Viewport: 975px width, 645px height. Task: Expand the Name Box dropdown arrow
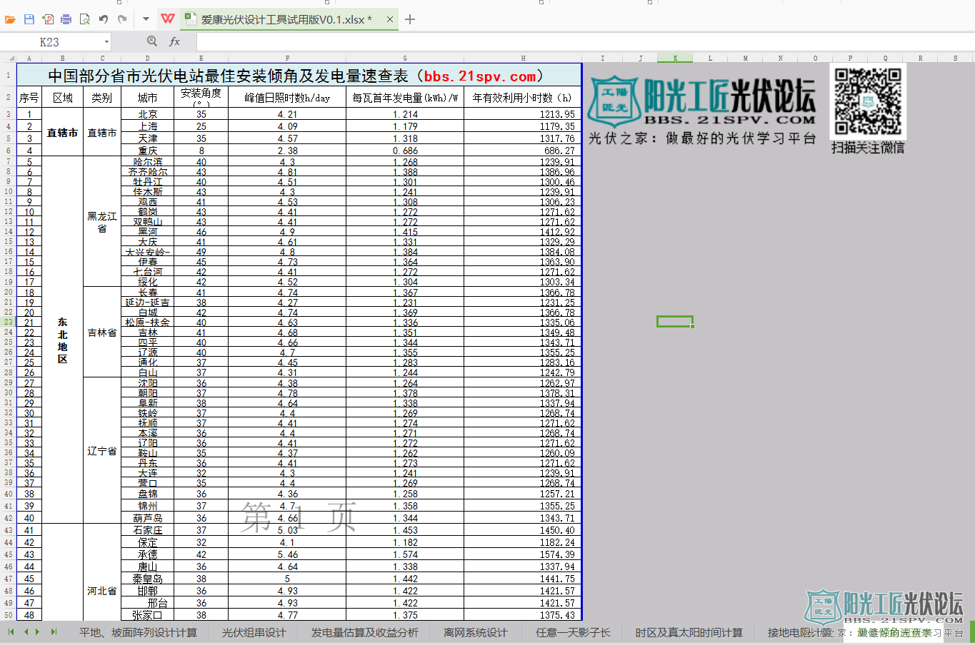tap(106, 42)
